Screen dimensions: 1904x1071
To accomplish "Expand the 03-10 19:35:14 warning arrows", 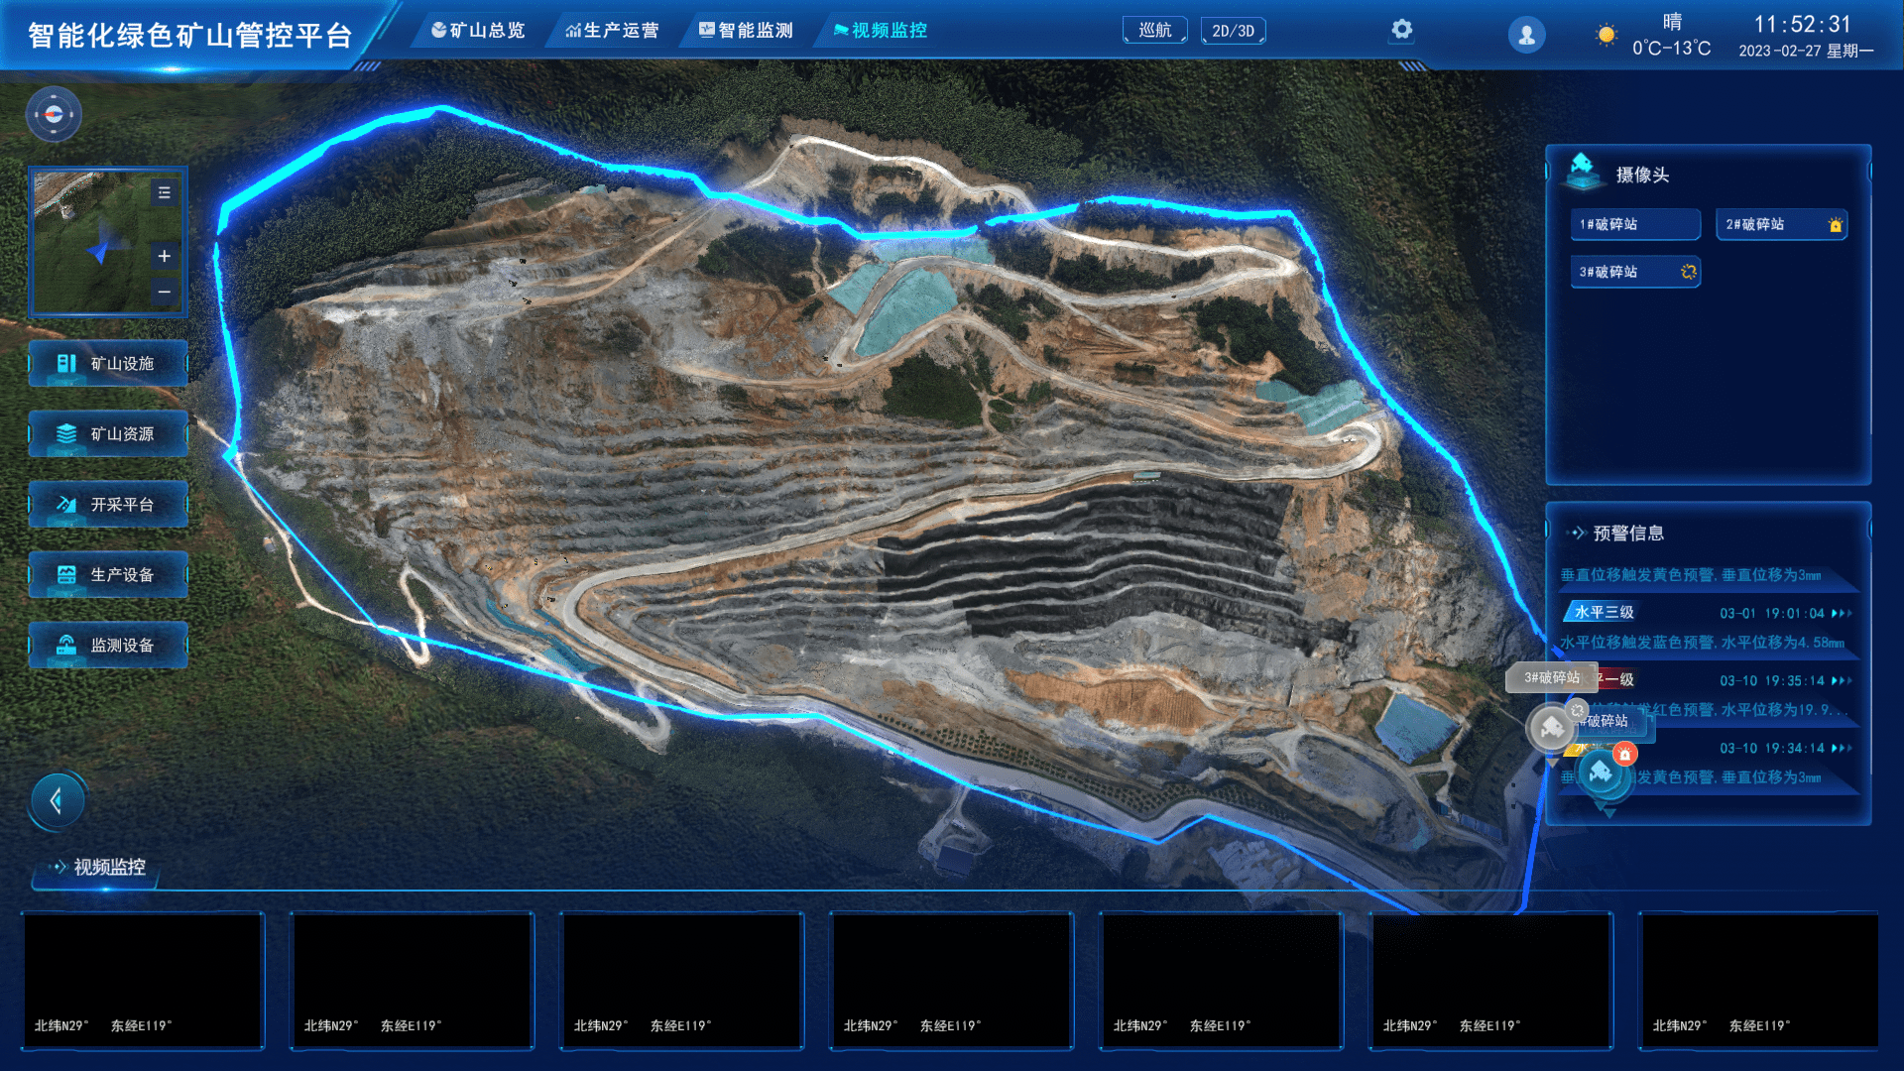I will [x=1841, y=681].
